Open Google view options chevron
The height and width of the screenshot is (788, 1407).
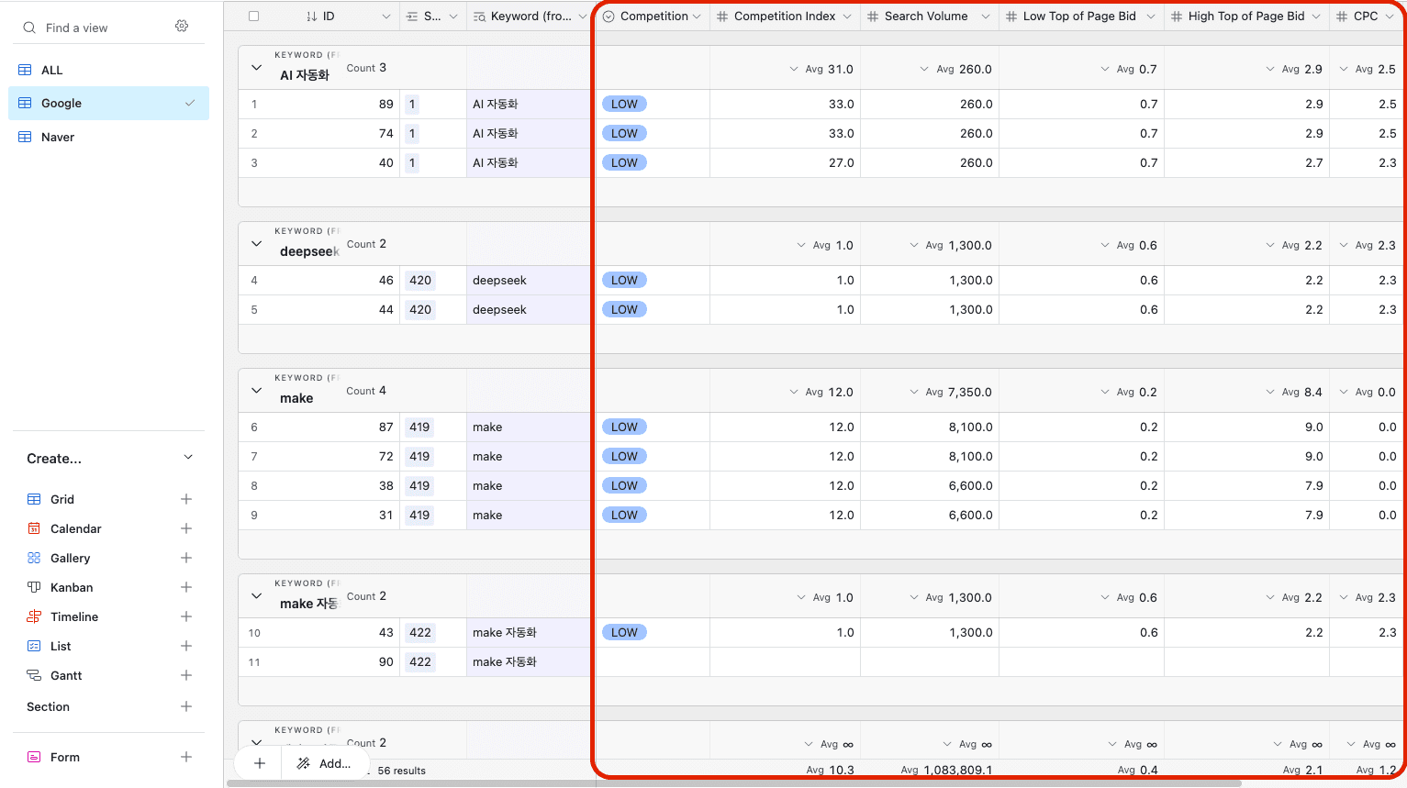[190, 104]
